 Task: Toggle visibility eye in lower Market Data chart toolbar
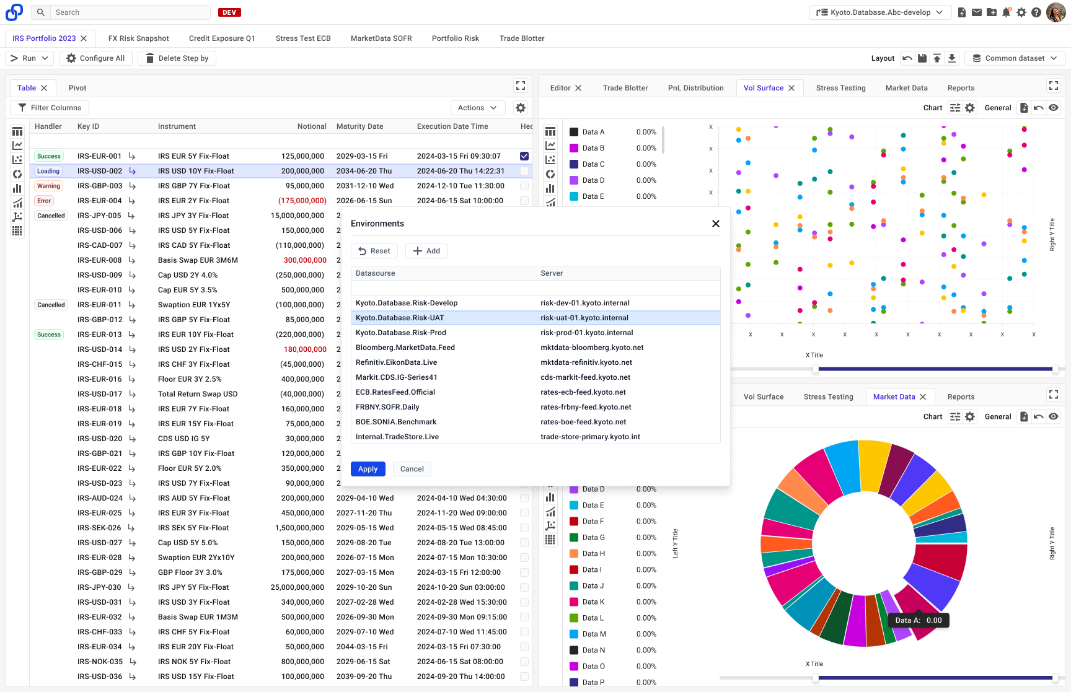1054,417
